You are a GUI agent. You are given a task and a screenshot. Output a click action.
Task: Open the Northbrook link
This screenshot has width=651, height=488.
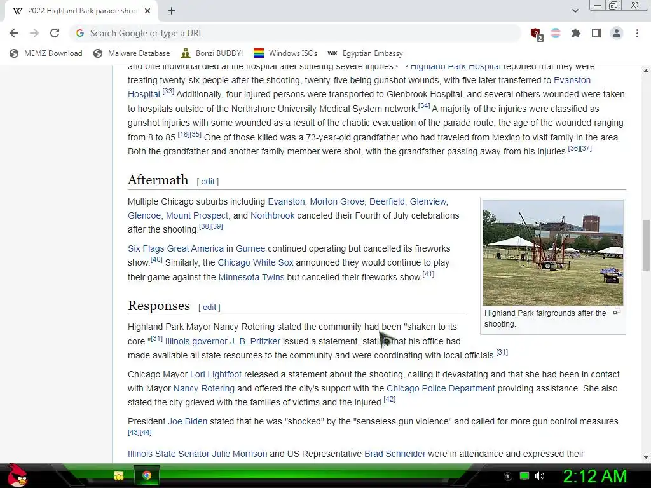pyautogui.click(x=272, y=216)
